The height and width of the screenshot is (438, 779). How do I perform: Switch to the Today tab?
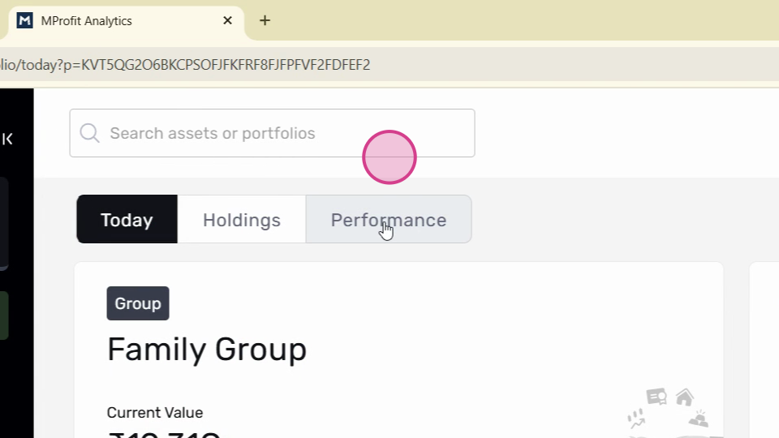(x=127, y=219)
